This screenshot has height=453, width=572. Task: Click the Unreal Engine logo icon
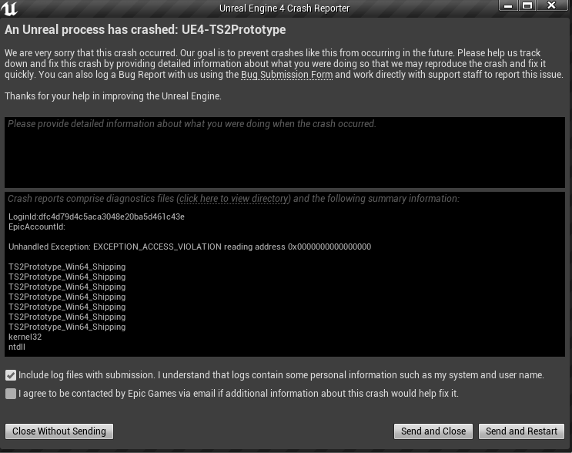[9, 8]
